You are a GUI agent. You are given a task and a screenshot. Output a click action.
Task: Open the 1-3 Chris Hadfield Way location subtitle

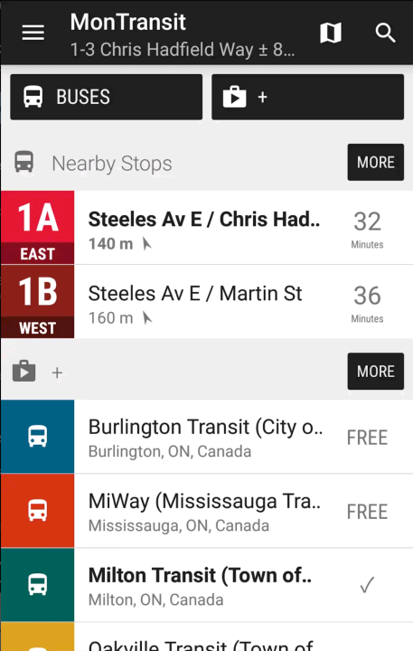tap(183, 50)
